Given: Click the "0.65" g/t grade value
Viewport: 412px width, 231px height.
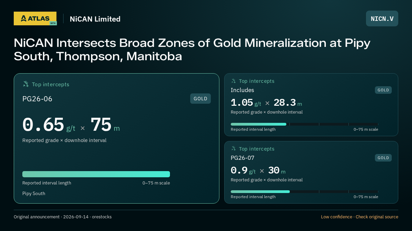Looking at the screenshot, I should click(43, 125).
